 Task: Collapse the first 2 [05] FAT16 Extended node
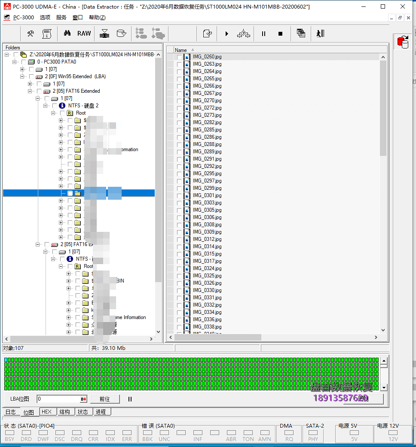tap(30, 91)
